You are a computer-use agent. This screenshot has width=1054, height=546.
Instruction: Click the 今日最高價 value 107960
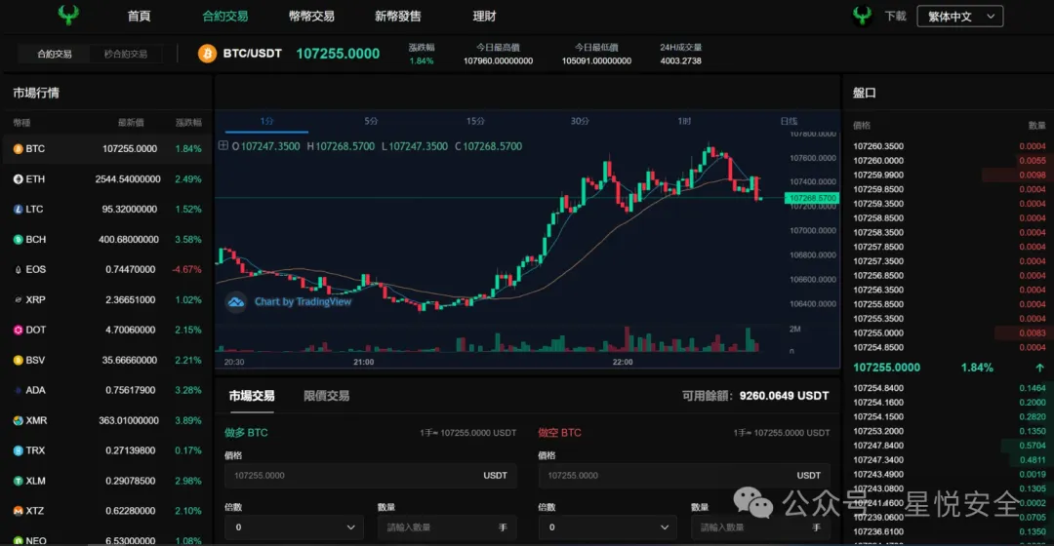coord(498,60)
